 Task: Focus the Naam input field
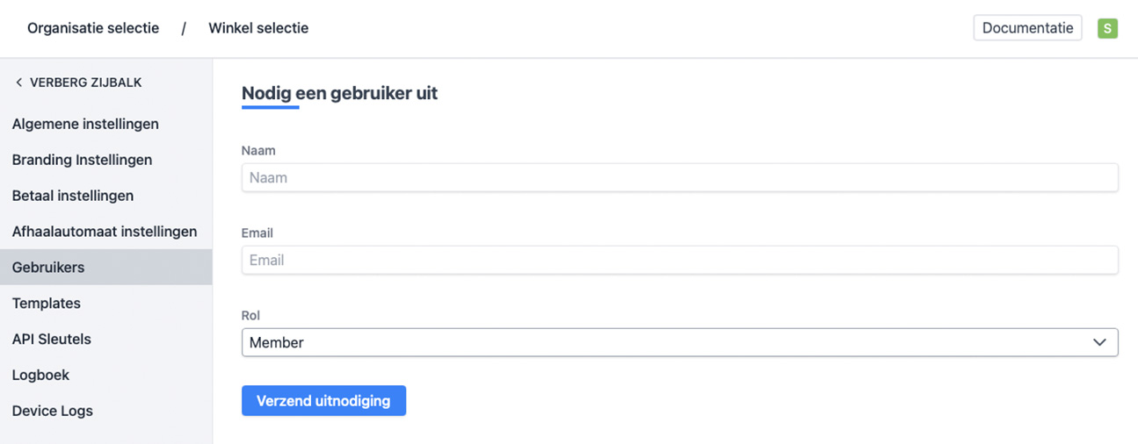pos(679,177)
